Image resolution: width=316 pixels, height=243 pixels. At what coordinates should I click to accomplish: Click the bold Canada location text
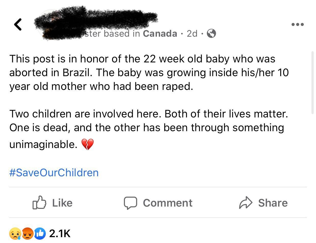160,33
